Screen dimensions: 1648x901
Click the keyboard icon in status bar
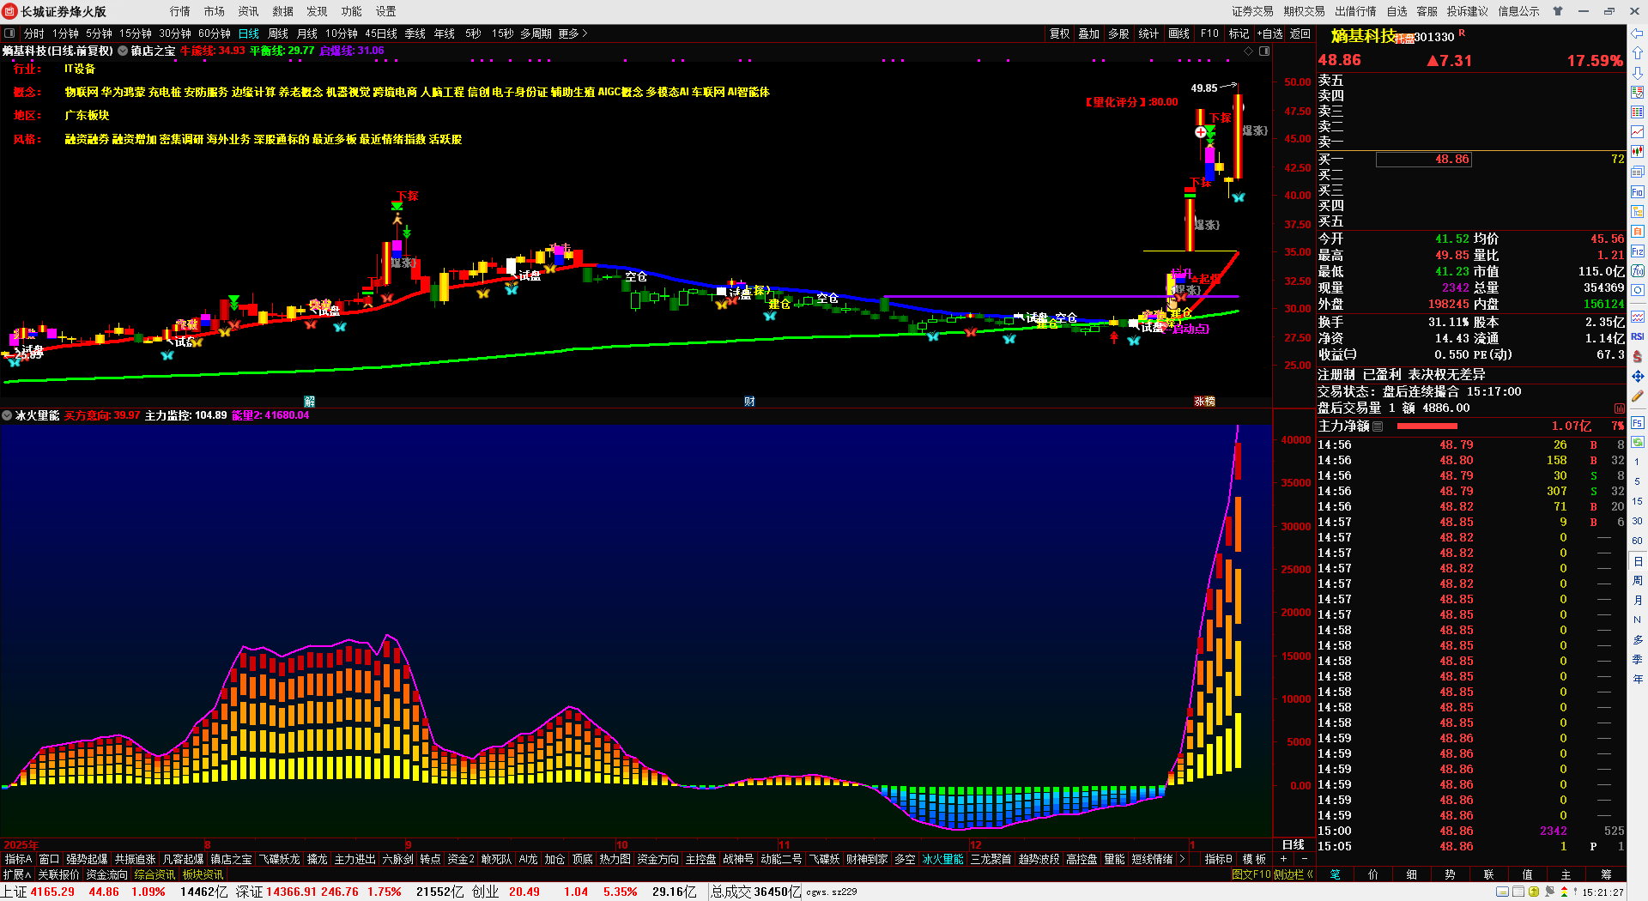[x=1502, y=892]
